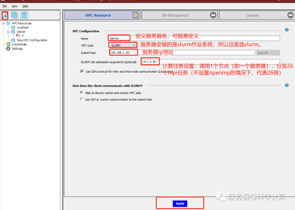The image size is (295, 210).
Task: Open Credentials in the tree
Action: [x=19, y=45]
